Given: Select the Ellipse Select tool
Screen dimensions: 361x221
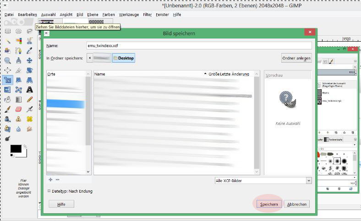Looking at the screenshot, I should click(x=18, y=31).
